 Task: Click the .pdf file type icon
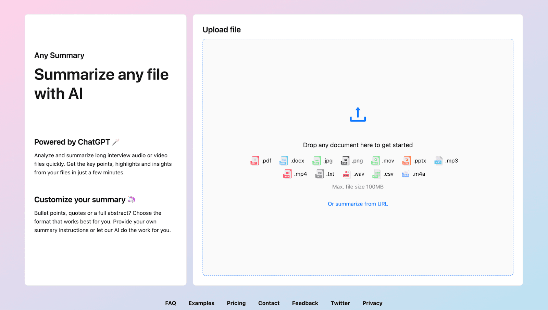pyautogui.click(x=254, y=161)
